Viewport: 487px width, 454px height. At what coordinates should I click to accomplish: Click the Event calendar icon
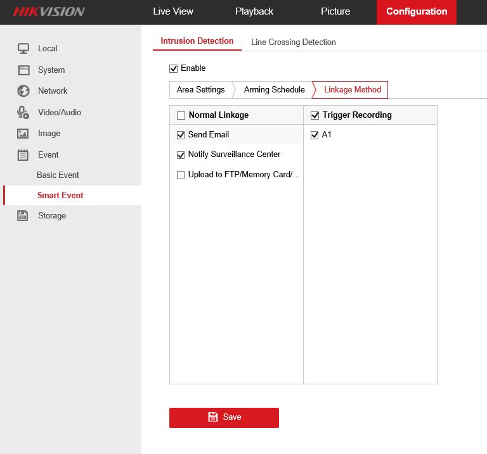pyautogui.click(x=23, y=154)
